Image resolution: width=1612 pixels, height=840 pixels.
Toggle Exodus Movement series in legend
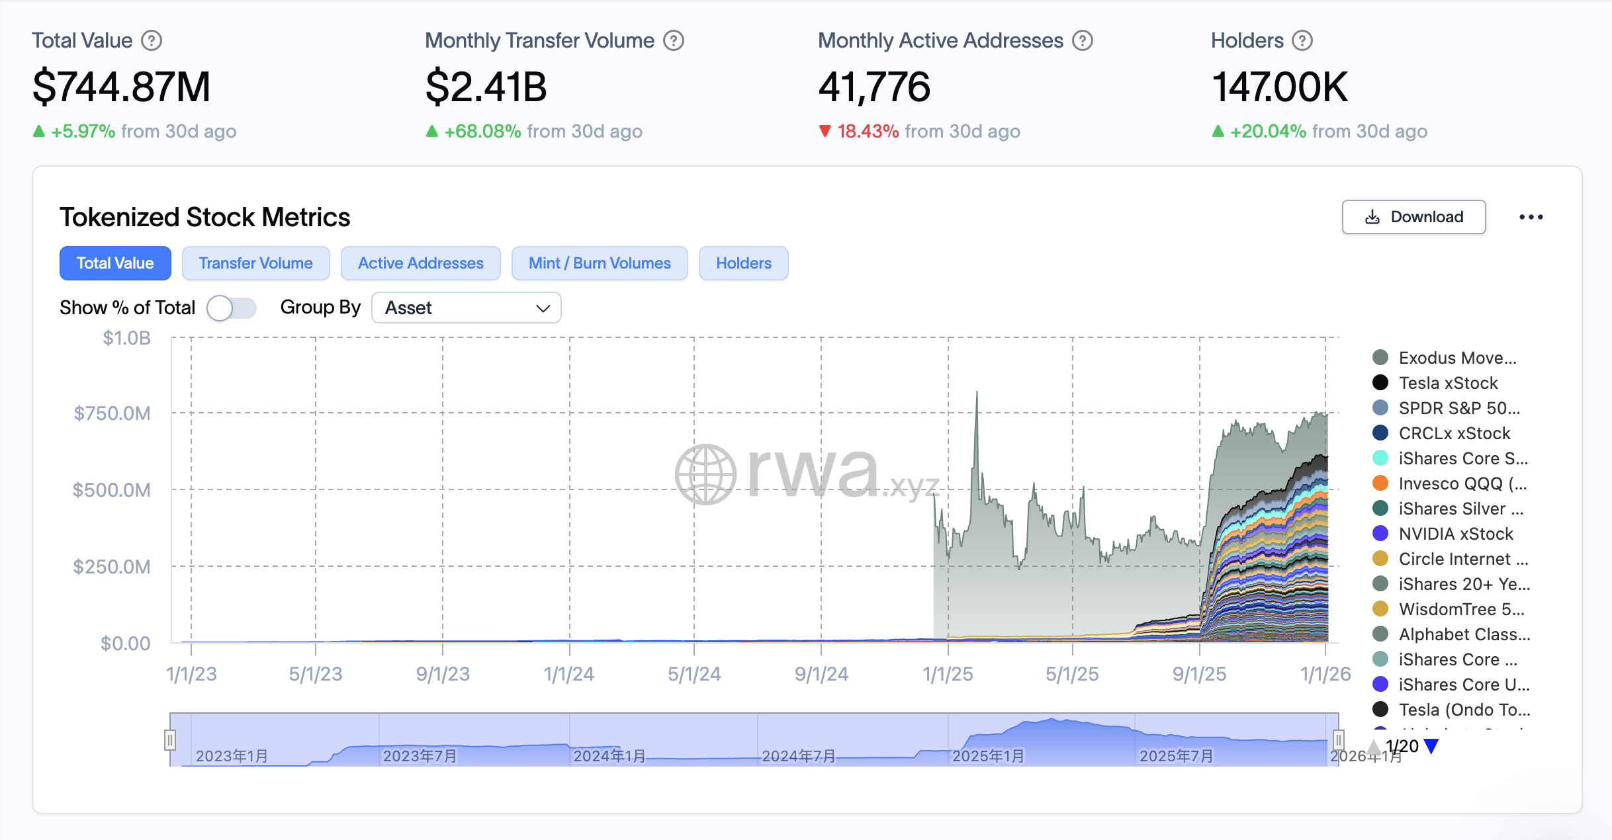(1456, 358)
